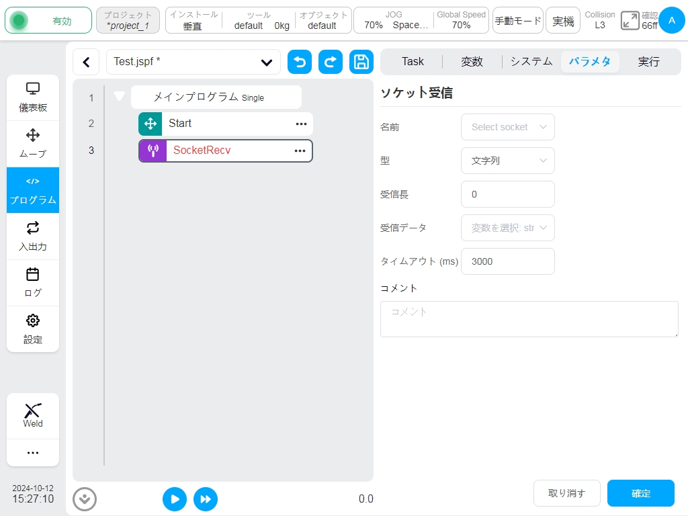Switch to the 変数 tab
Screen dimensions: 688x516
pyautogui.click(x=472, y=62)
